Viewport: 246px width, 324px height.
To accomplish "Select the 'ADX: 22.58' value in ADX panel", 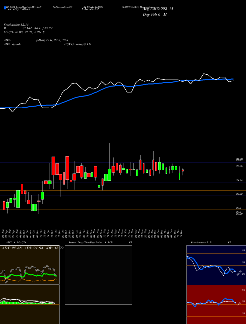I will (12, 248).
